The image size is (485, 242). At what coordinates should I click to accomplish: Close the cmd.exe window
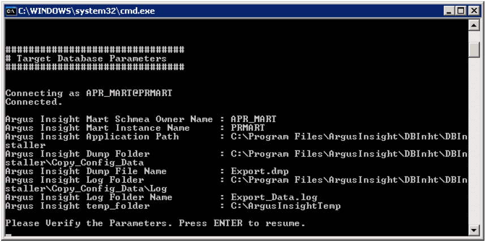click(473, 11)
